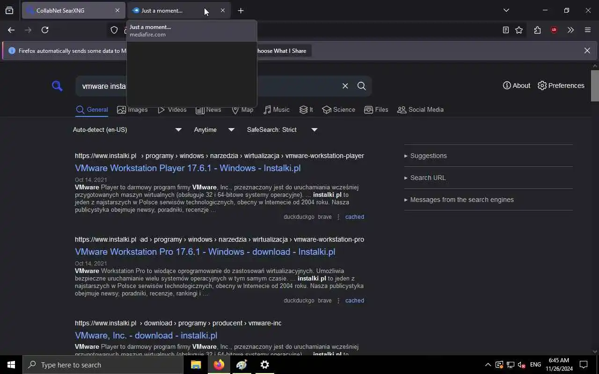Open Firefox application menu
This screenshot has height=374, width=599.
click(x=588, y=30)
